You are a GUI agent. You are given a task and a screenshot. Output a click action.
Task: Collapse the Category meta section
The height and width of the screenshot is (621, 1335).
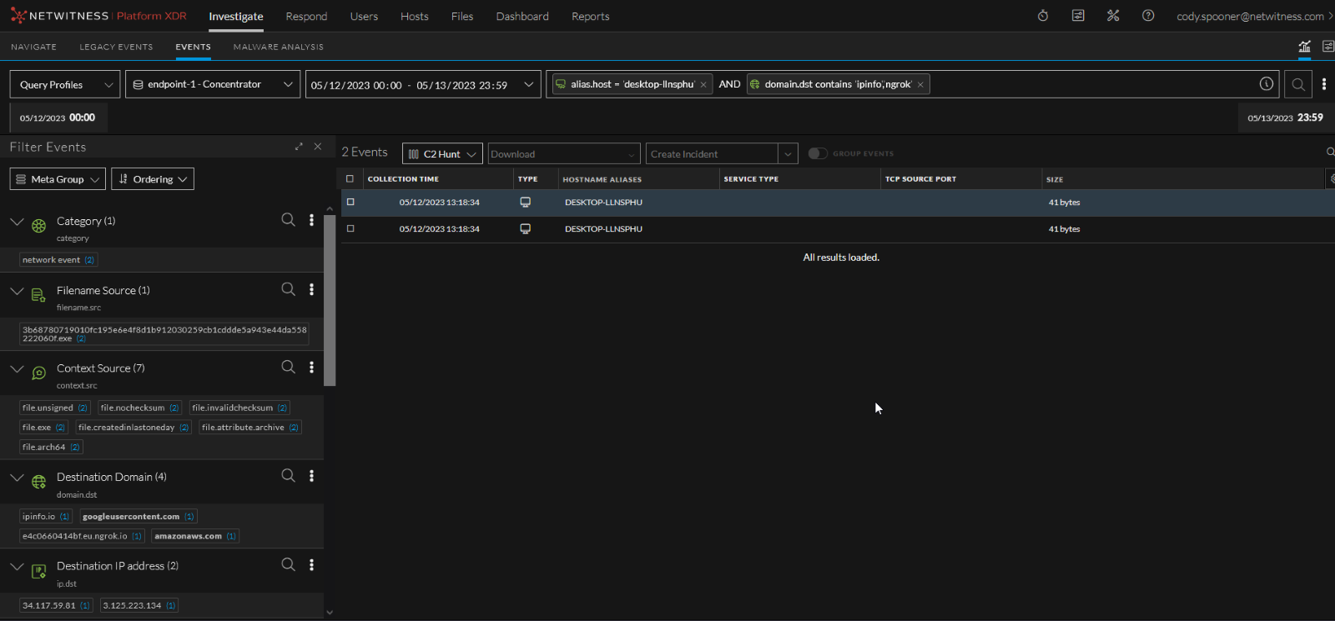17,221
